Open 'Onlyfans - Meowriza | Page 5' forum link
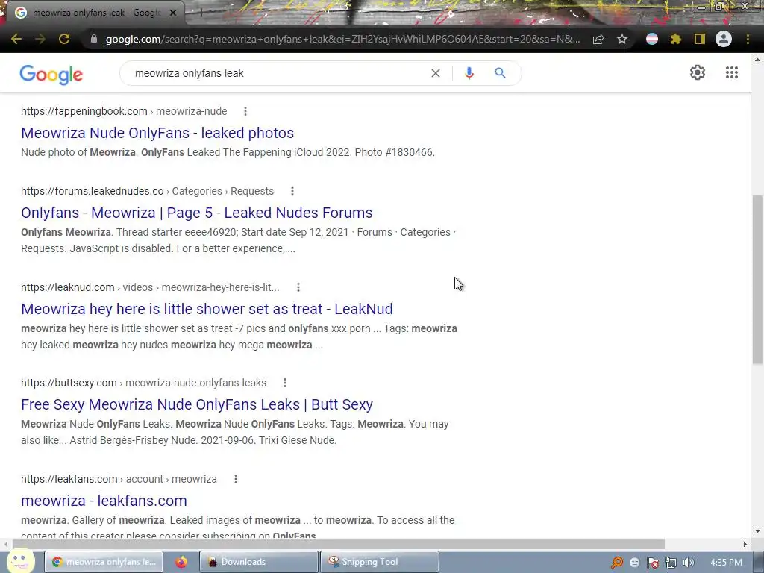The width and height of the screenshot is (764, 573). click(197, 213)
